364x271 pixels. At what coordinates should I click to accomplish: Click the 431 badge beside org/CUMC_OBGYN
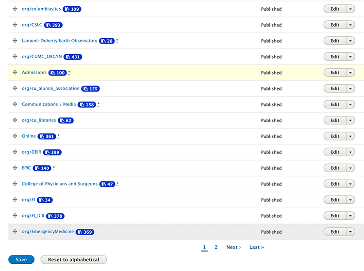coord(73,57)
